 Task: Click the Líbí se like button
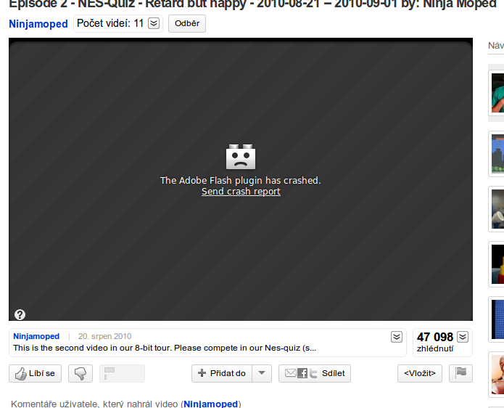(x=35, y=373)
